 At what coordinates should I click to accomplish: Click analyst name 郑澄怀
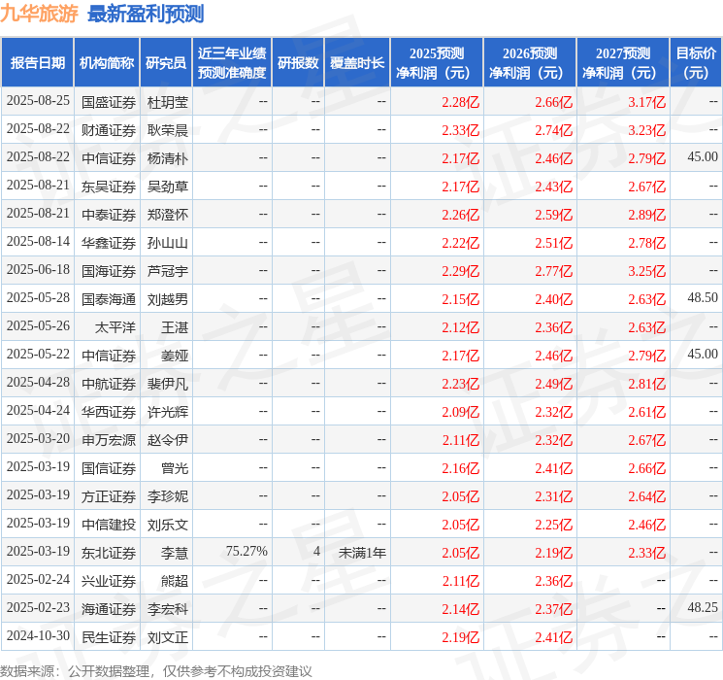(x=167, y=215)
